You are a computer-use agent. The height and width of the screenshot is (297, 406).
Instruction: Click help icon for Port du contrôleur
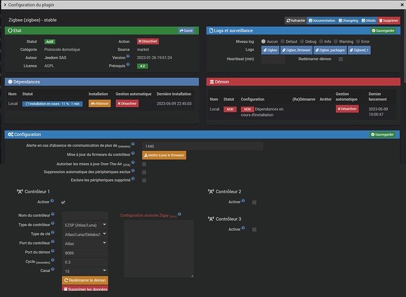pos(53,242)
